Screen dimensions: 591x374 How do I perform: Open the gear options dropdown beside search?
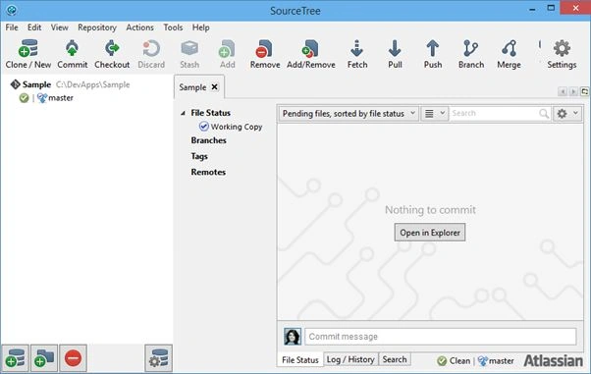click(x=567, y=114)
